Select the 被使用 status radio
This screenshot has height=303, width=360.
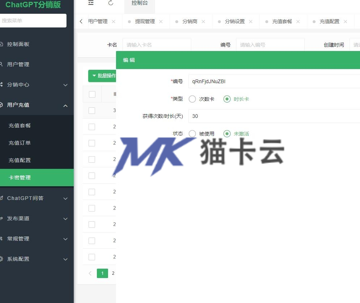click(192, 134)
